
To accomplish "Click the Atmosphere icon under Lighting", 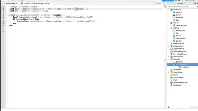I will [174, 31].
